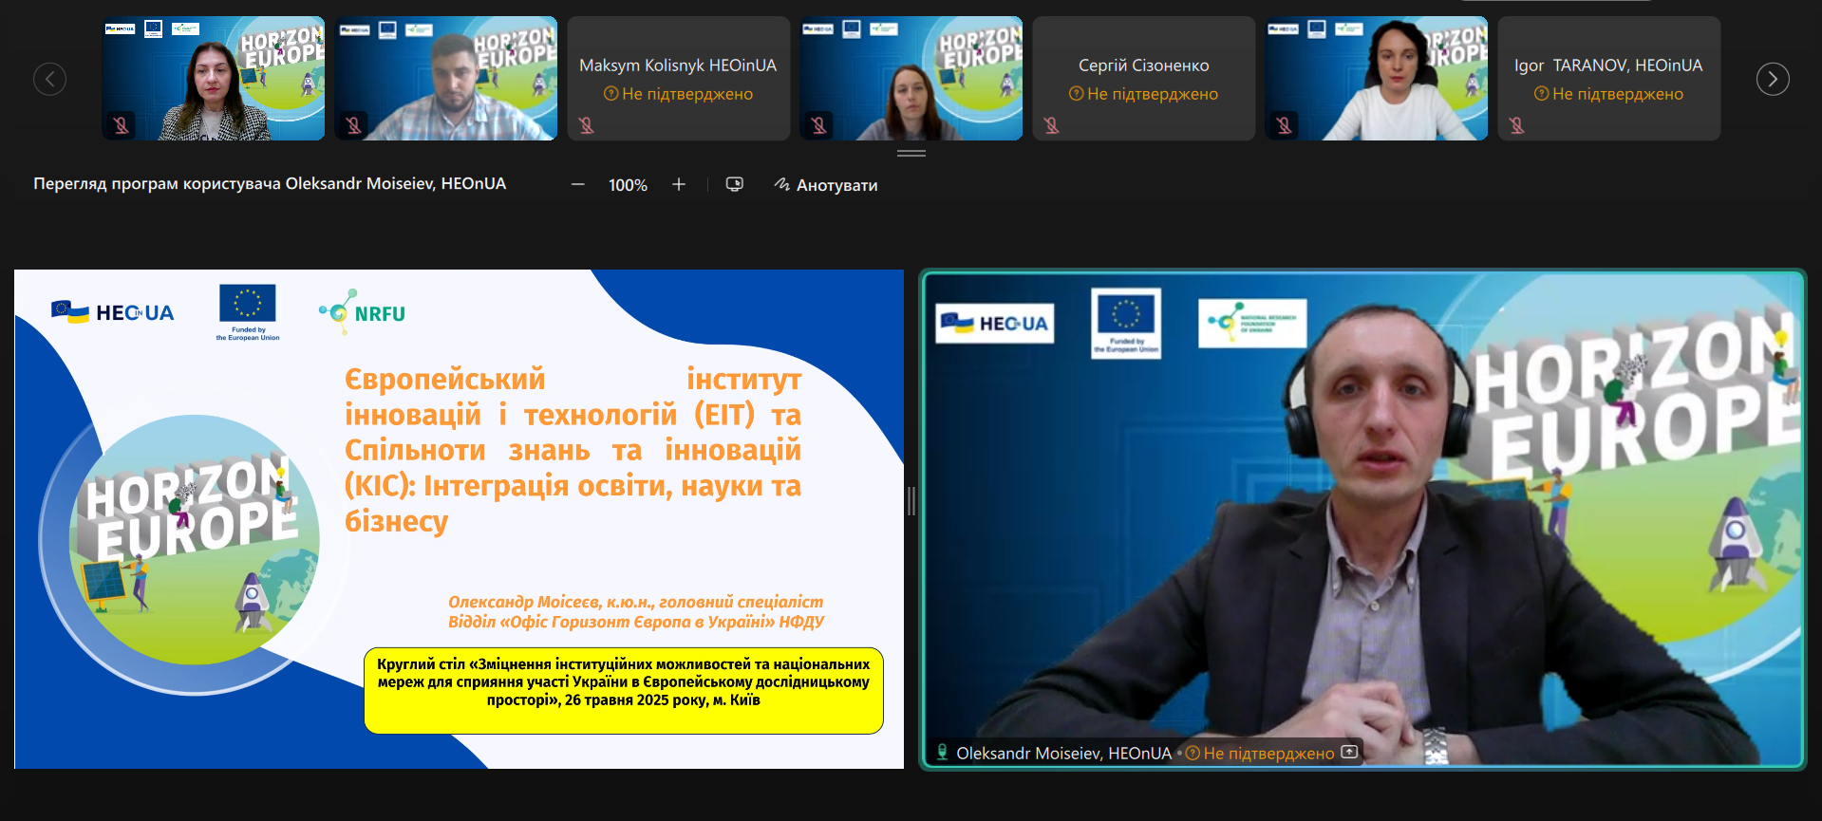Open first video tile of woman in checkered jacket
The height and width of the screenshot is (821, 1822).
[x=214, y=79]
